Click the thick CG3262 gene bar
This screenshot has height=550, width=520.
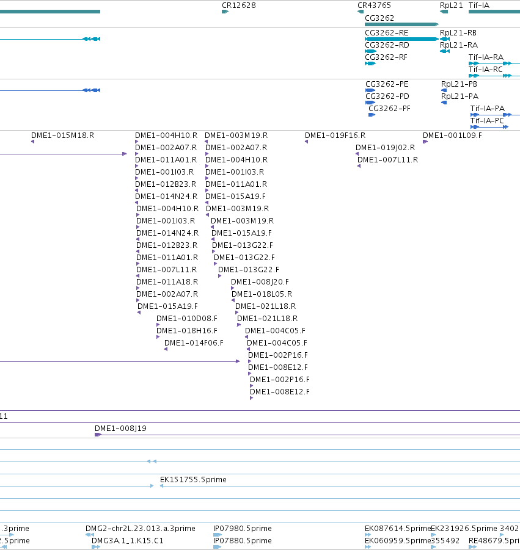pos(401,24)
